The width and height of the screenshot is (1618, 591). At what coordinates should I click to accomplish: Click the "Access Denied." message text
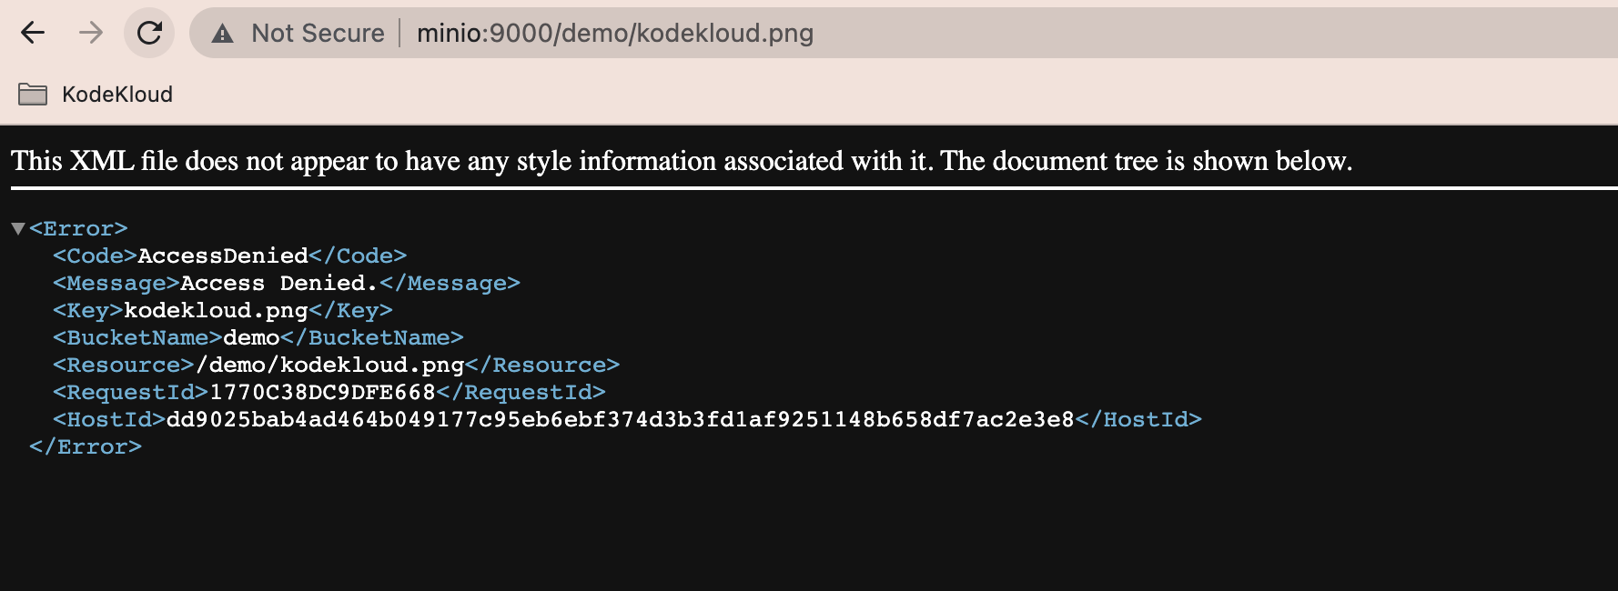278,283
